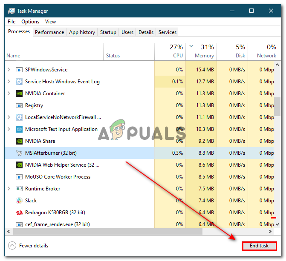Open the Options menu
The image size is (286, 261).
point(30,22)
